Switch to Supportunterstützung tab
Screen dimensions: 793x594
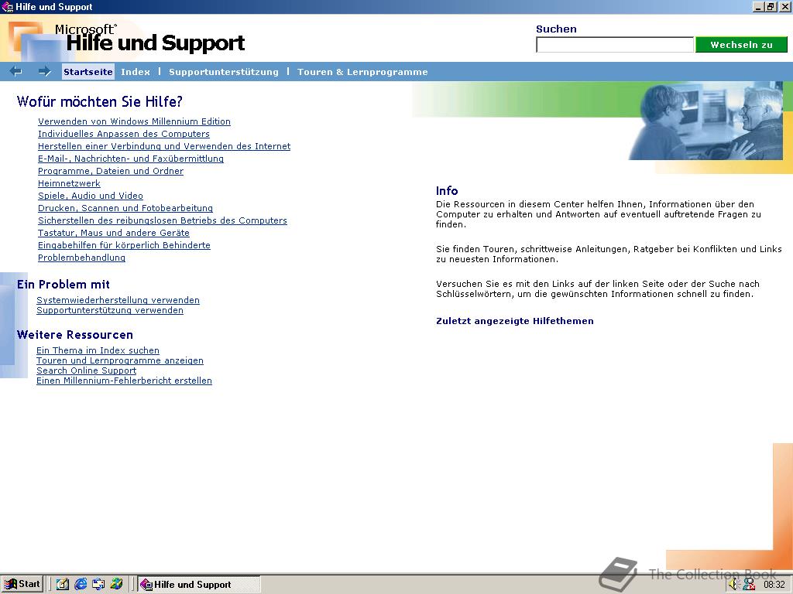pos(224,72)
